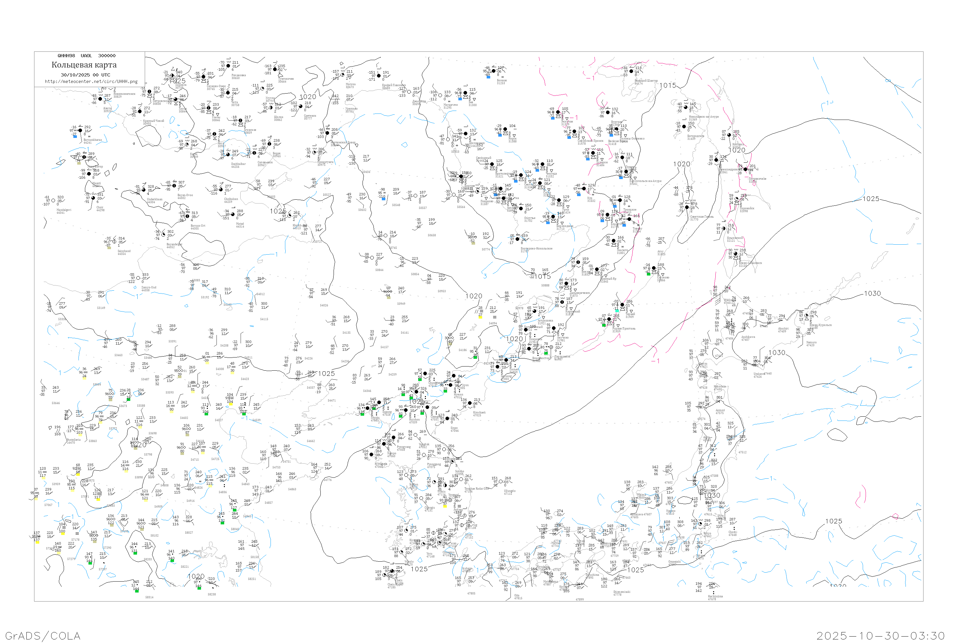The width and height of the screenshot is (965, 643).
Task: Click the Романовка 30650 station circle
Action: (x=228, y=66)
